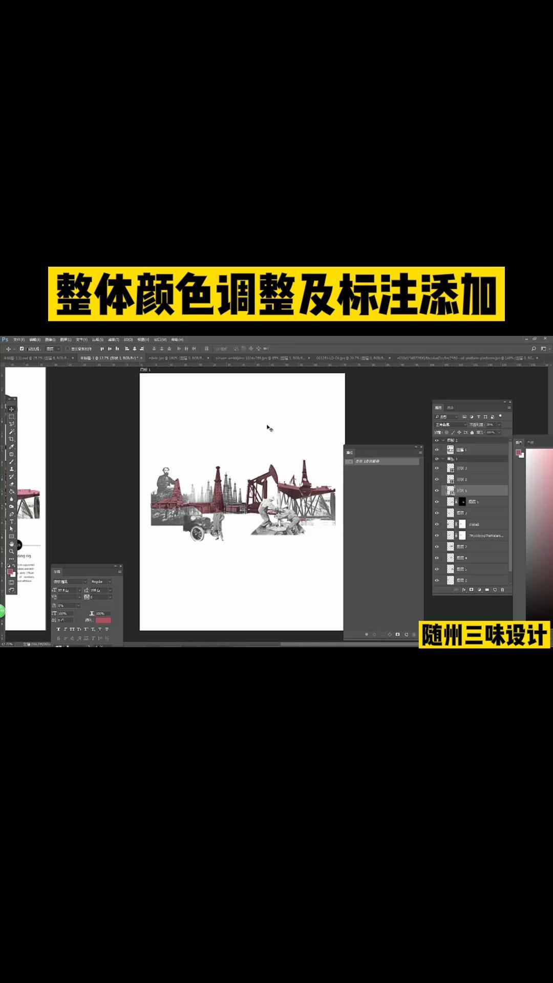Click the faux bold T button
553x983 pixels.
pyautogui.click(x=58, y=629)
